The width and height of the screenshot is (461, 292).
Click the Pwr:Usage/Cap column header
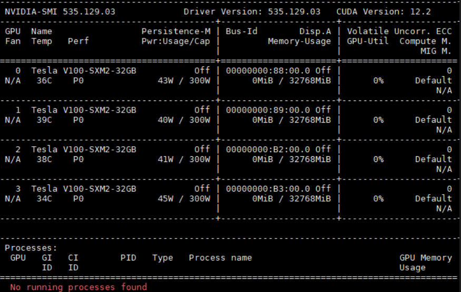(176, 42)
